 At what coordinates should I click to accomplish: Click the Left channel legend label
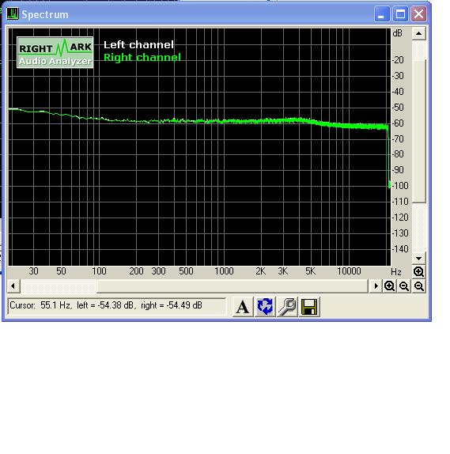[138, 44]
